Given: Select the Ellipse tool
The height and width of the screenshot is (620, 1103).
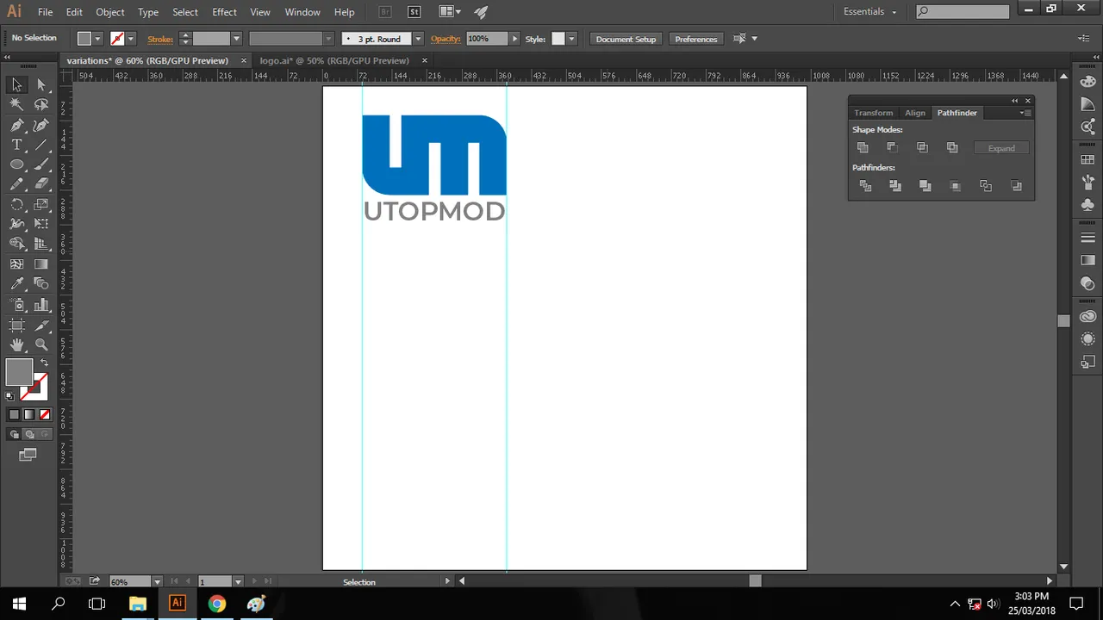Looking at the screenshot, I should [x=16, y=164].
